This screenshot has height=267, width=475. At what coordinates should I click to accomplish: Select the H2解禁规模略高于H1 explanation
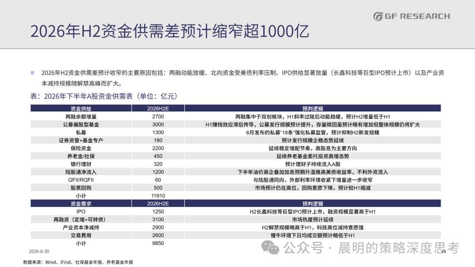coord(313,227)
